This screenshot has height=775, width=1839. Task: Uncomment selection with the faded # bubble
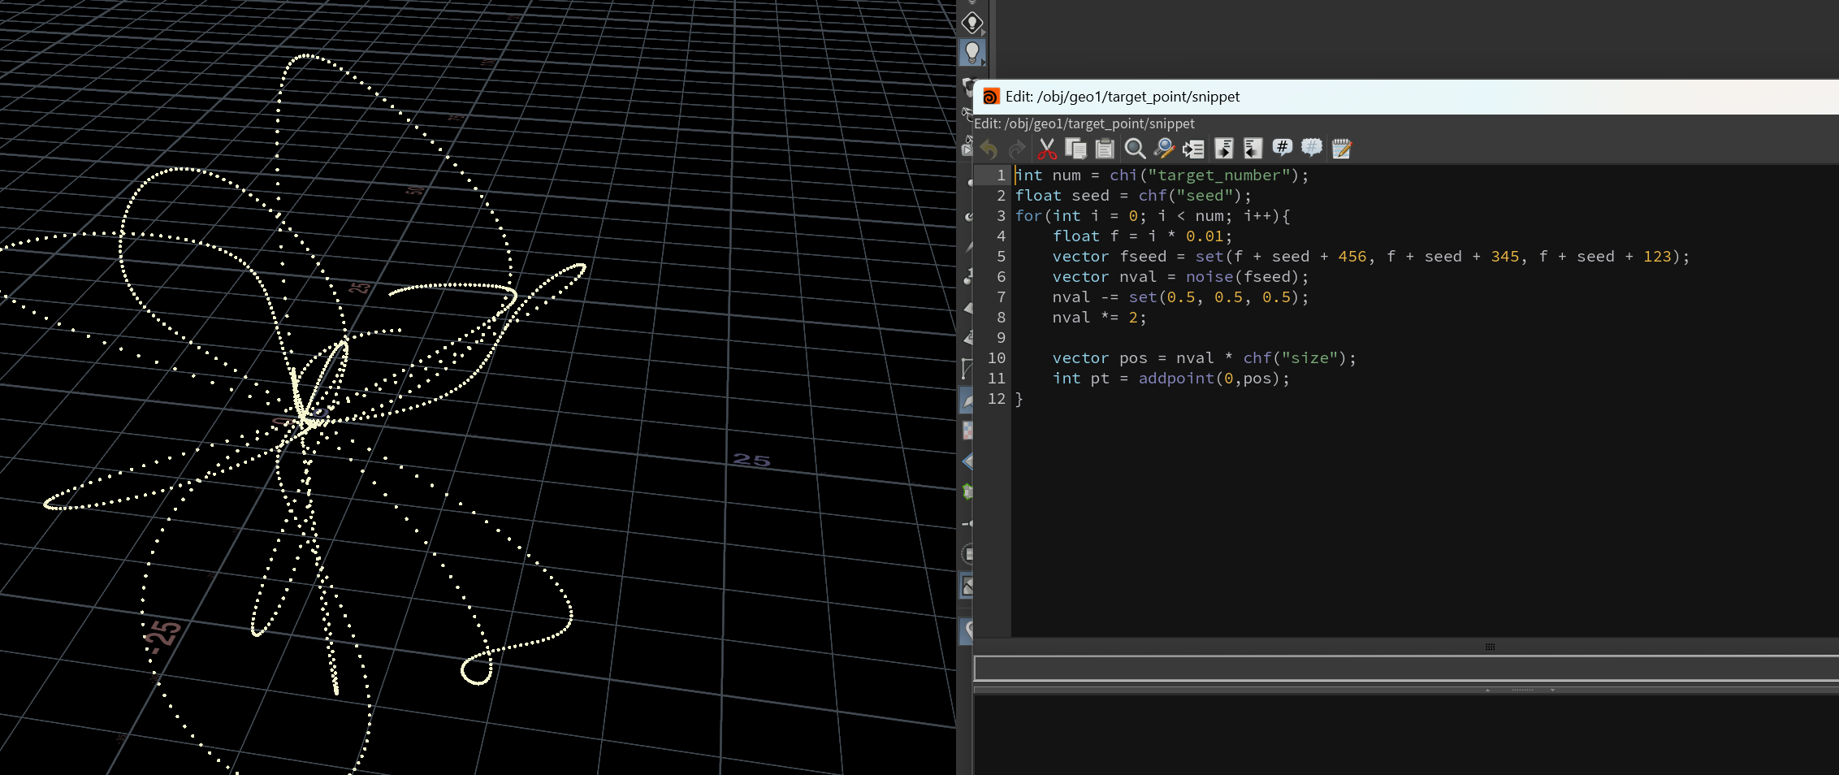(x=1312, y=148)
